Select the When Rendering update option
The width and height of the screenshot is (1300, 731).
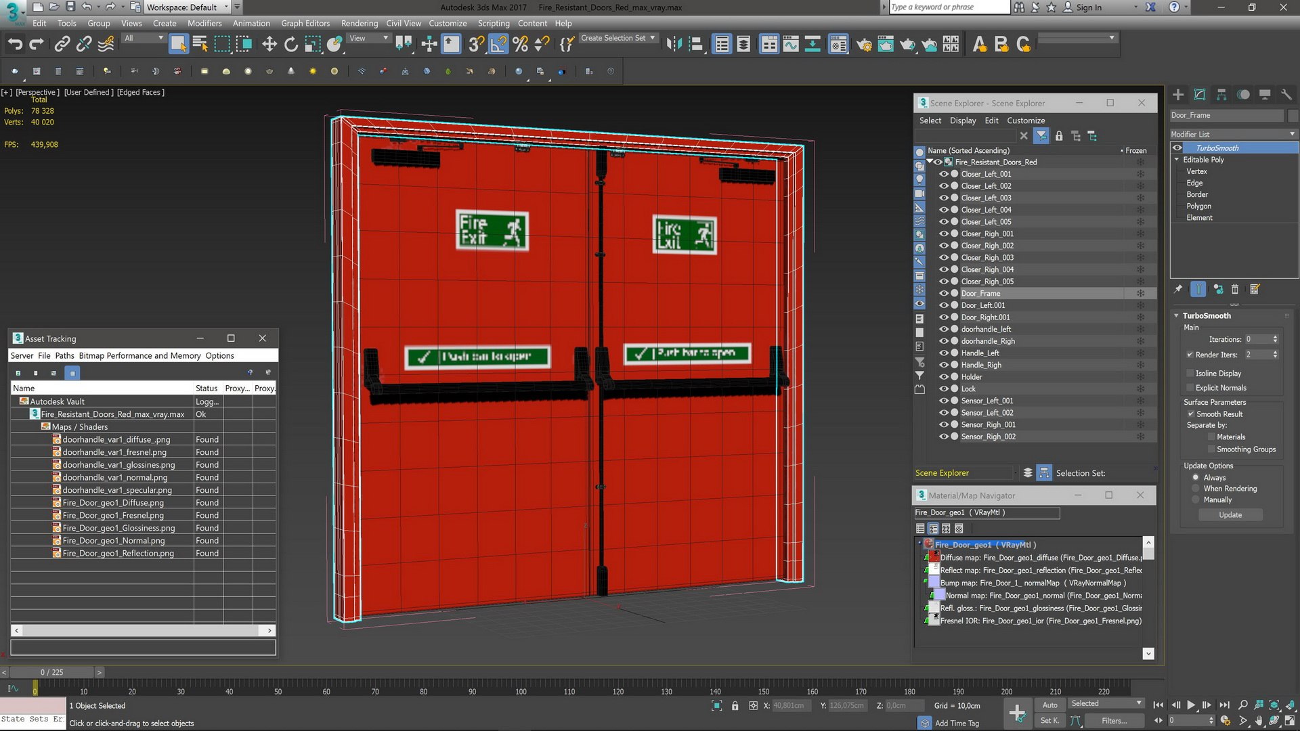coord(1196,489)
